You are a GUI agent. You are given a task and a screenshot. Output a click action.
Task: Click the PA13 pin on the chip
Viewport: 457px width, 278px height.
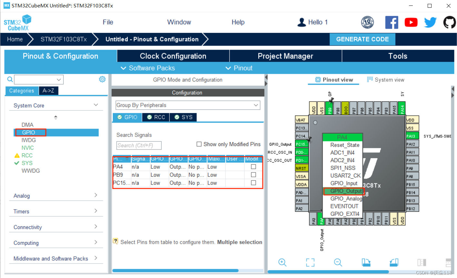pyautogui.click(x=412, y=136)
